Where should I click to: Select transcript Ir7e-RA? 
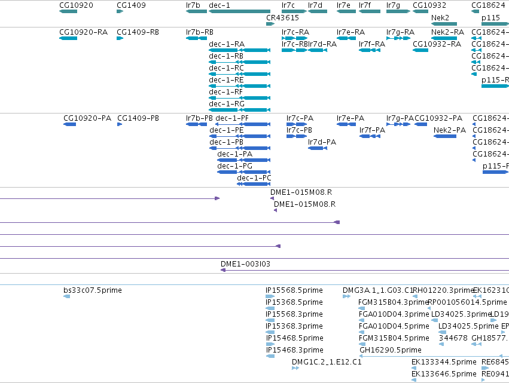(x=346, y=38)
